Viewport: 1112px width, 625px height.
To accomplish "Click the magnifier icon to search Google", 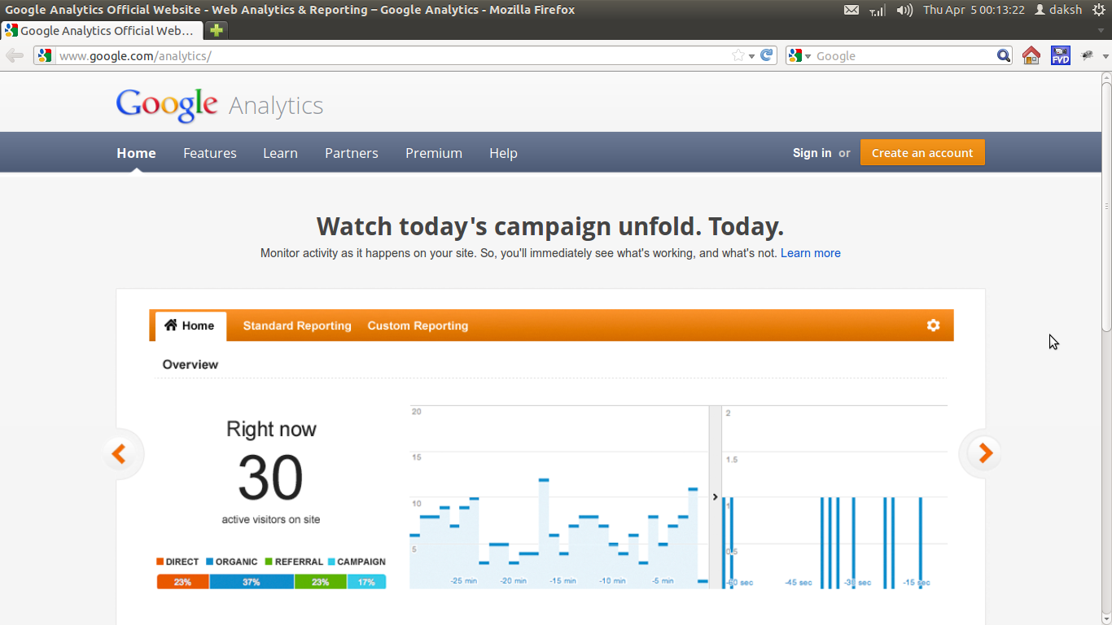I will point(1004,55).
